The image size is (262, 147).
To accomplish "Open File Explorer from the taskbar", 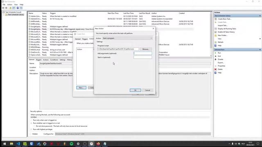I will (11, 144).
